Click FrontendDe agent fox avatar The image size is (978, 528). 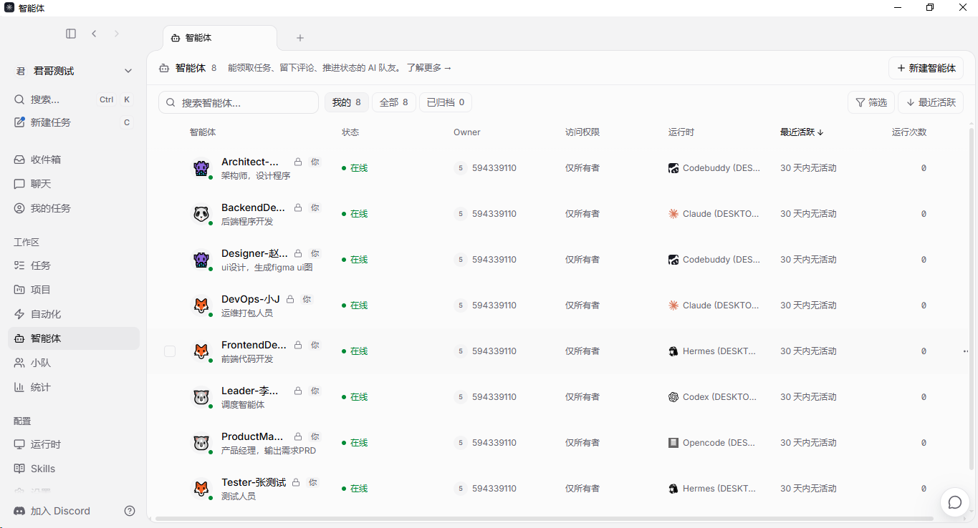(x=201, y=351)
